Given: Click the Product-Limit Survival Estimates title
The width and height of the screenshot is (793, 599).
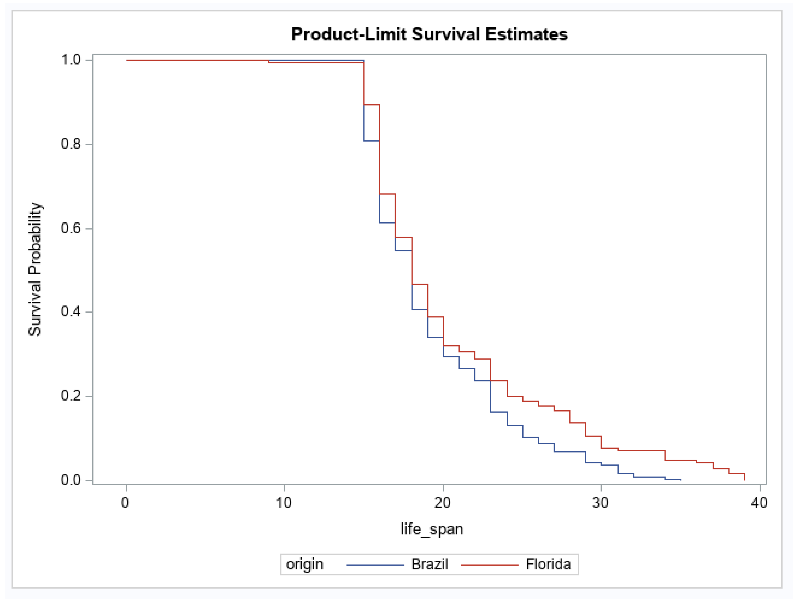Looking at the screenshot, I should click(x=429, y=34).
